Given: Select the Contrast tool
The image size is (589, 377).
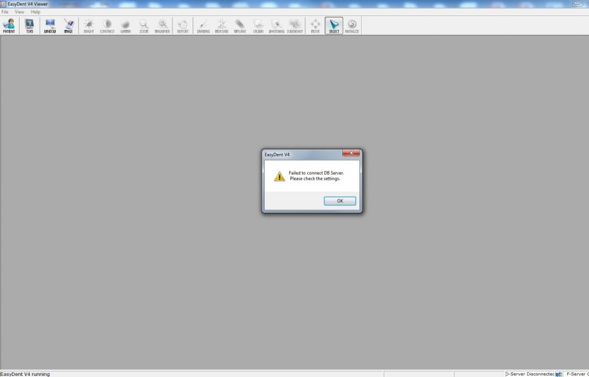Looking at the screenshot, I should pyautogui.click(x=107, y=26).
